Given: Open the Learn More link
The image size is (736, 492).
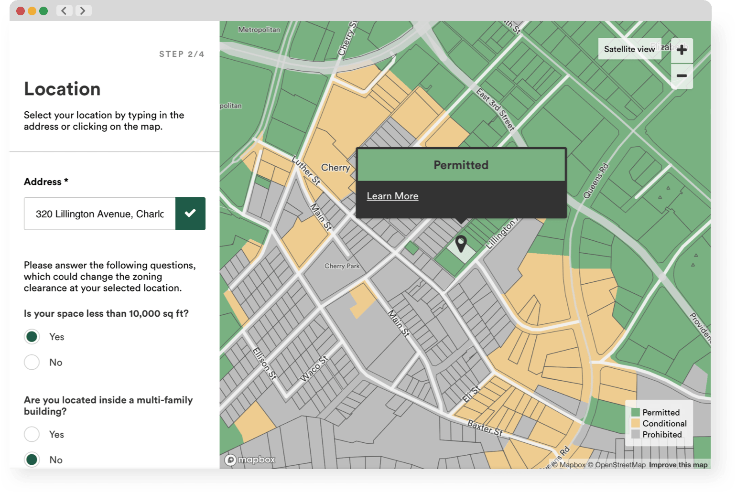Looking at the screenshot, I should [392, 196].
